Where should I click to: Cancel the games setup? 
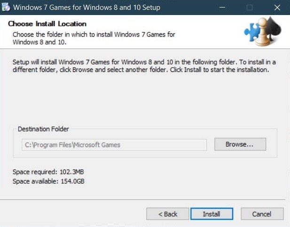point(262,214)
